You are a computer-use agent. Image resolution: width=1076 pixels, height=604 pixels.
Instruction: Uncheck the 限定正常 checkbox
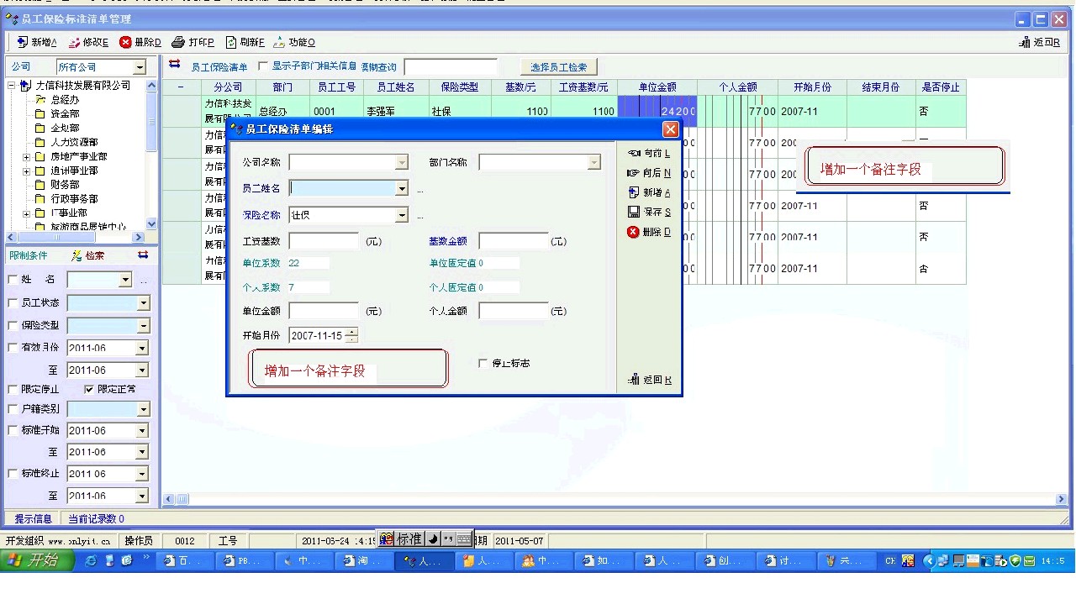(x=89, y=389)
